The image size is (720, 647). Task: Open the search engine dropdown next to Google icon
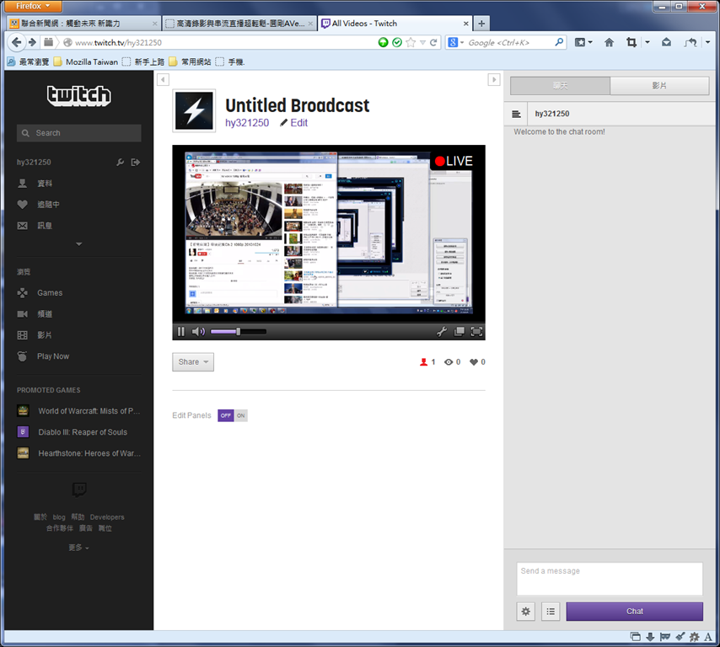click(462, 42)
